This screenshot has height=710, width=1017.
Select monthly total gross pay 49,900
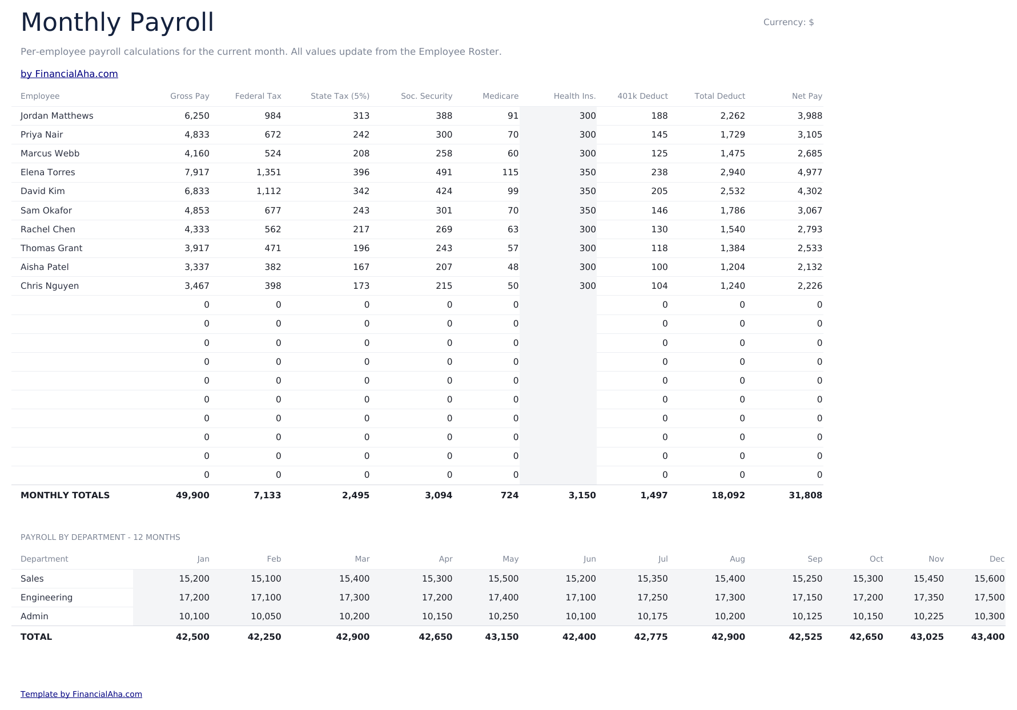[192, 495]
